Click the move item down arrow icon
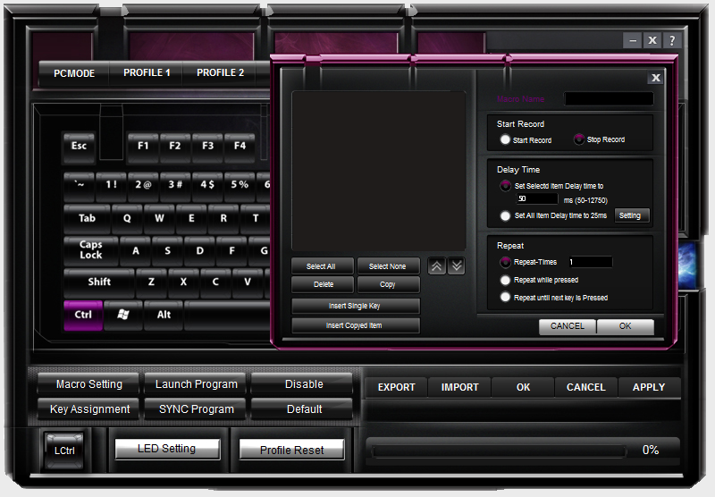 456,266
